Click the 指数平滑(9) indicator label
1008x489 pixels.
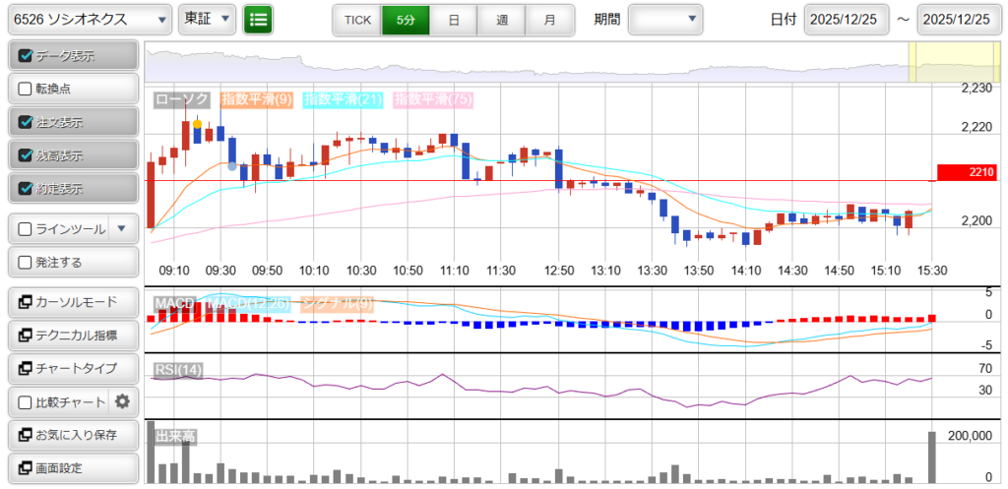pos(256,99)
